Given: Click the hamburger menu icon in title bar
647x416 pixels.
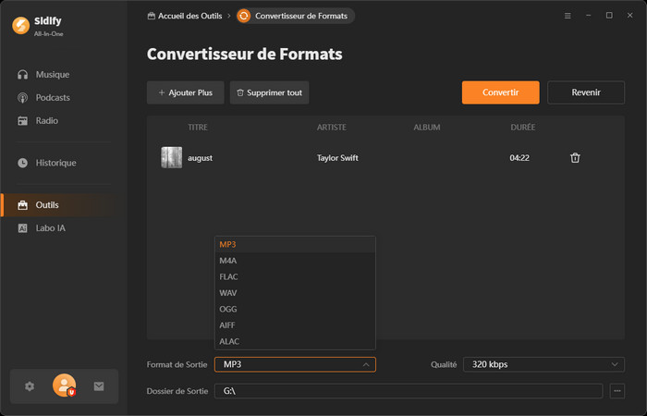Looking at the screenshot, I should [x=567, y=16].
